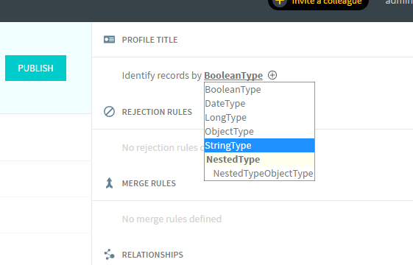
Task: Open the MERGE RULES section heading
Action: click(149, 183)
